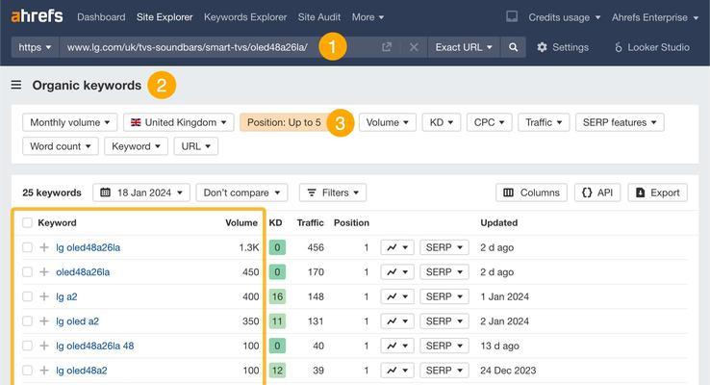710x385 pixels.
Task: Open the 18 Jan 2024 date picker
Action: [141, 192]
